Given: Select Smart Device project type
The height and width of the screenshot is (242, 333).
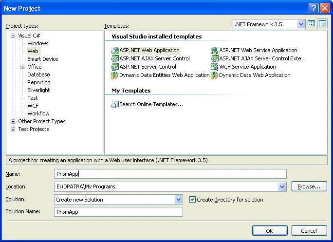Looking at the screenshot, I should (x=43, y=59).
